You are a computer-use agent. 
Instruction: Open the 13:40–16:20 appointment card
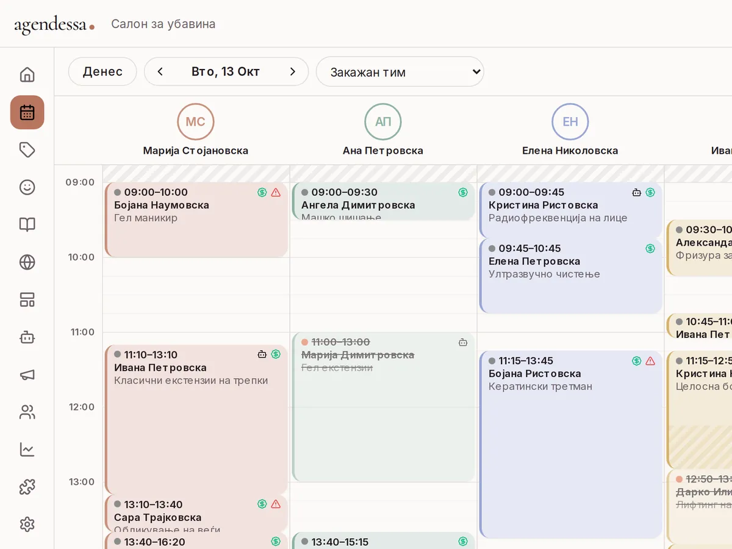[x=196, y=540]
